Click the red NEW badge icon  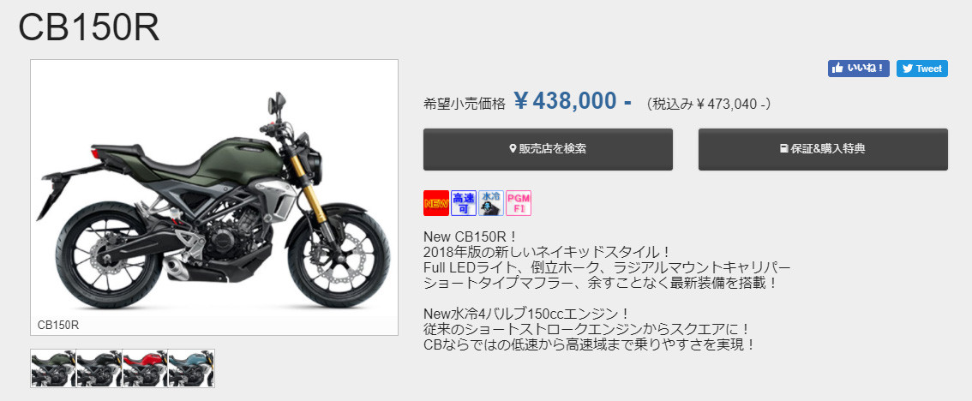435,203
